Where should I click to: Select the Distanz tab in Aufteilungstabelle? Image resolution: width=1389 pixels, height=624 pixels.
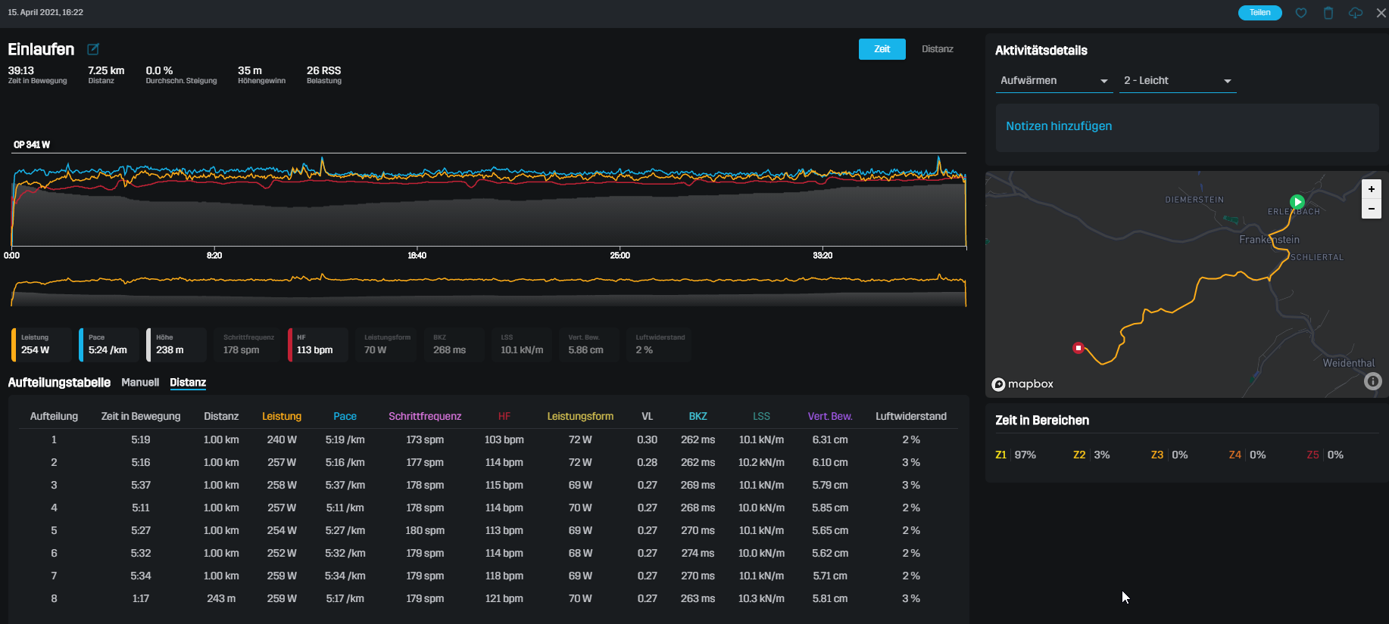point(188,383)
